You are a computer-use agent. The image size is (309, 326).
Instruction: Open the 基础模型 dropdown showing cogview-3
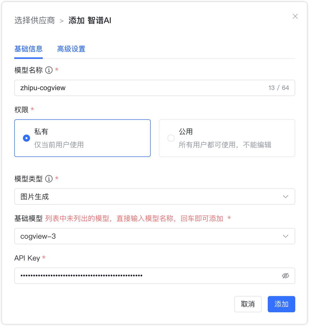coord(155,236)
